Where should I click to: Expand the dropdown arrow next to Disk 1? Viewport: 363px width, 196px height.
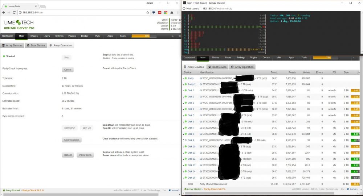[184, 91]
